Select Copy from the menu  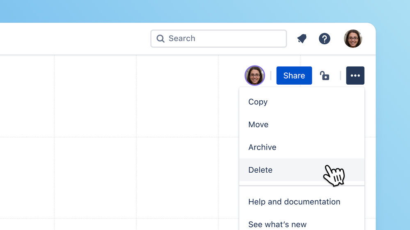click(302, 102)
